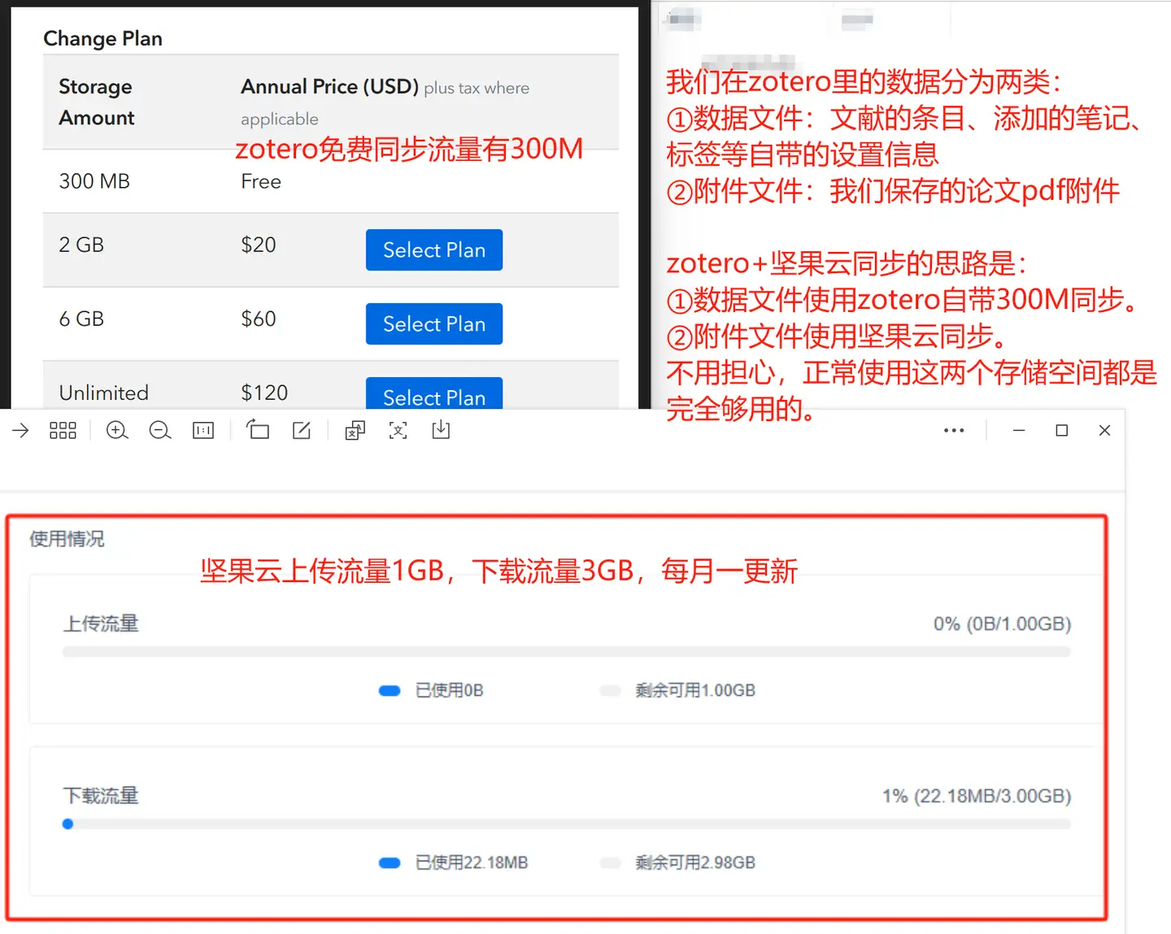This screenshot has width=1171, height=934.
Task: Minimize the image viewer window
Action: coord(1018,430)
